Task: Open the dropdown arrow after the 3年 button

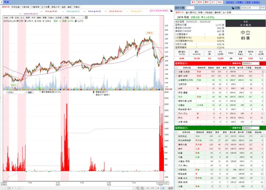Action: click(x=167, y=188)
